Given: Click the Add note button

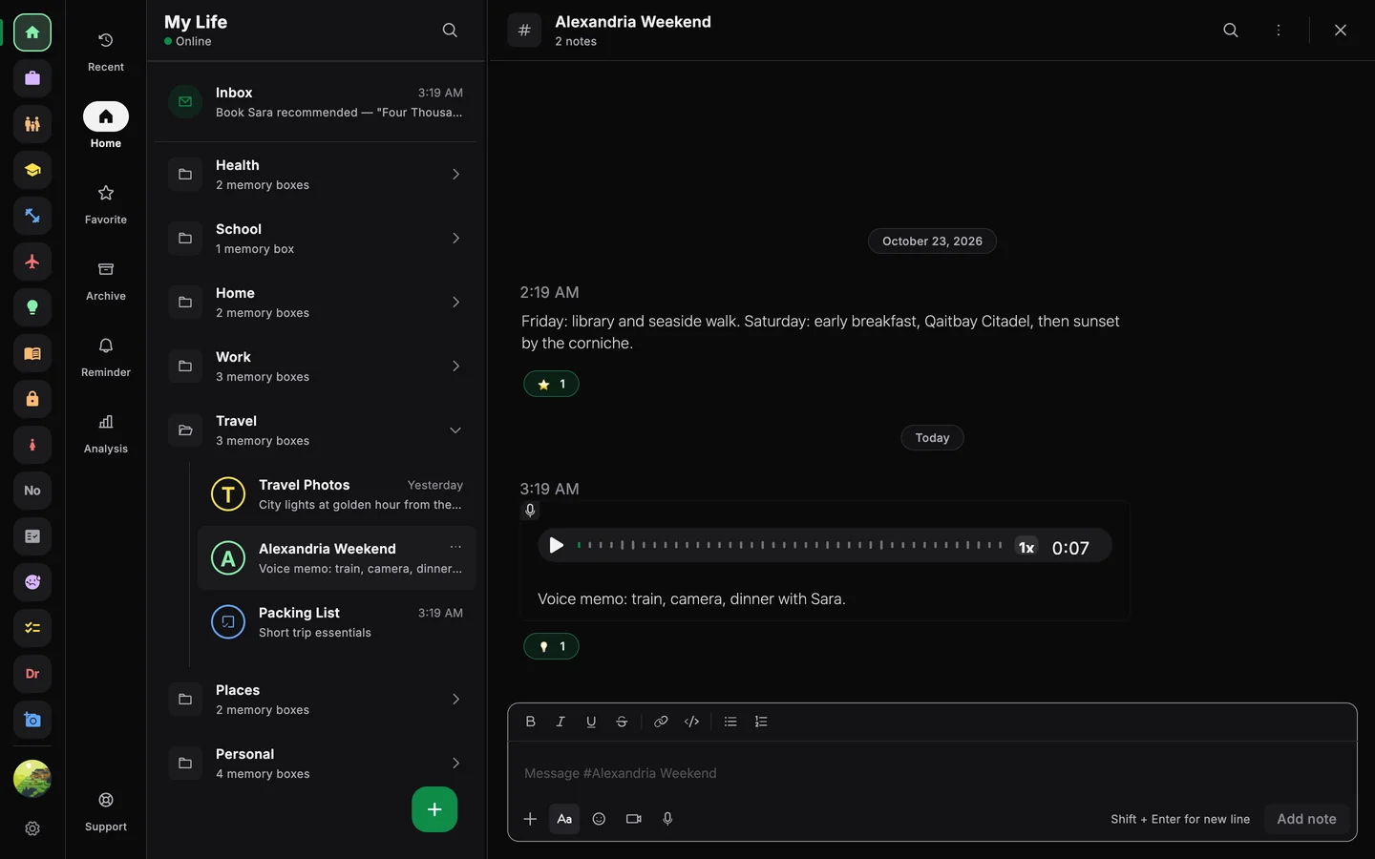Looking at the screenshot, I should tap(1306, 819).
